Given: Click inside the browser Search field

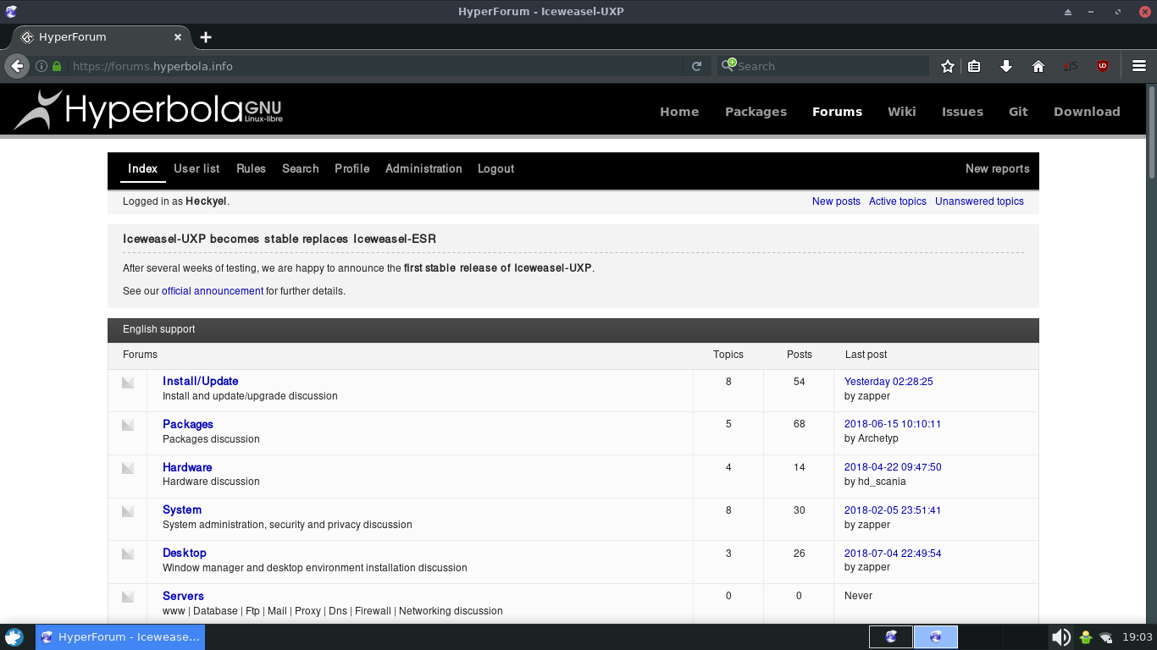Looking at the screenshot, I should pyautogui.click(x=830, y=66).
